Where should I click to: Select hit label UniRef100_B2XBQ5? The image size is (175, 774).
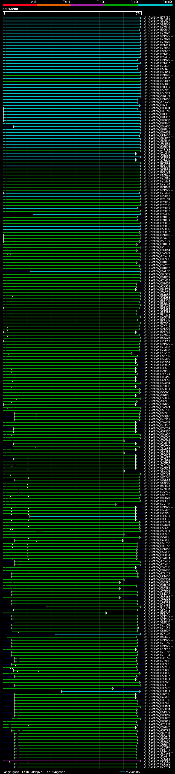157,78
